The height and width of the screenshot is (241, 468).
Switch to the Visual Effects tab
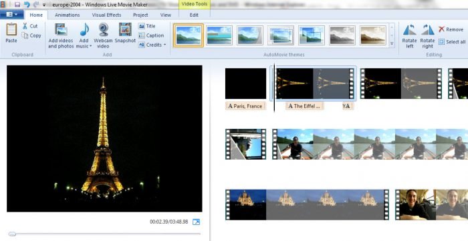pos(106,15)
